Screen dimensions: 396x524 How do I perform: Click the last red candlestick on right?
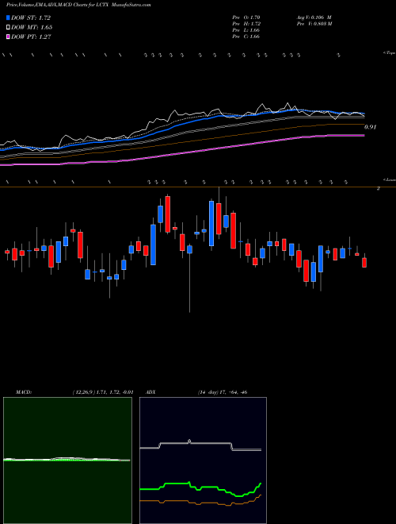pyautogui.click(x=364, y=262)
